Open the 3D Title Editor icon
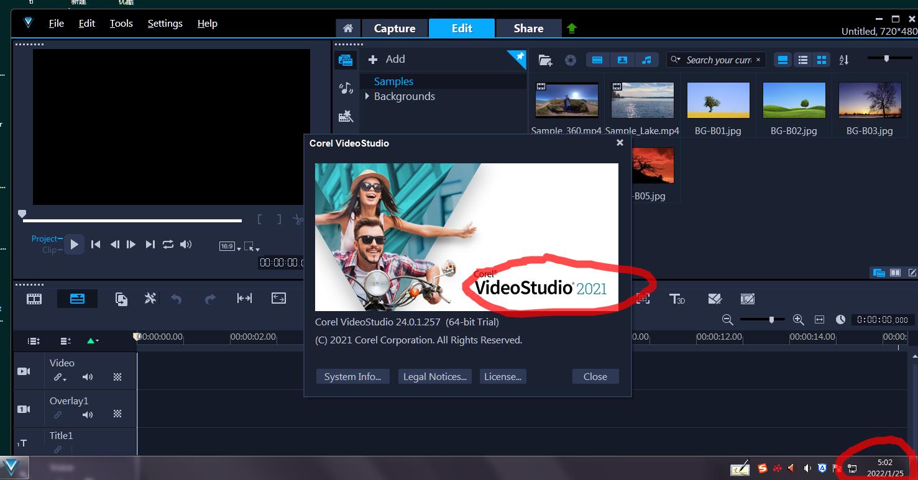The image size is (918, 480). point(677,299)
